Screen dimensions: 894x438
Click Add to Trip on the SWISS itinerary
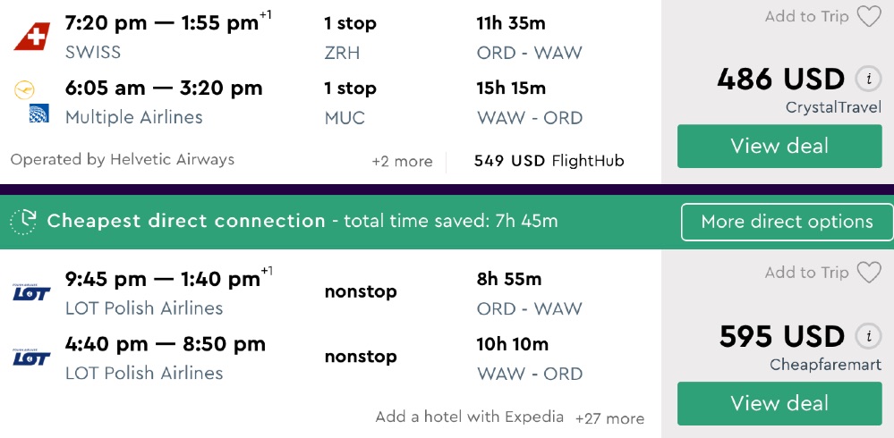click(806, 16)
